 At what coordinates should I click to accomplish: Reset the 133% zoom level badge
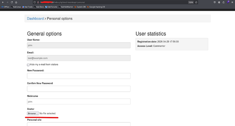tap(191, 2)
